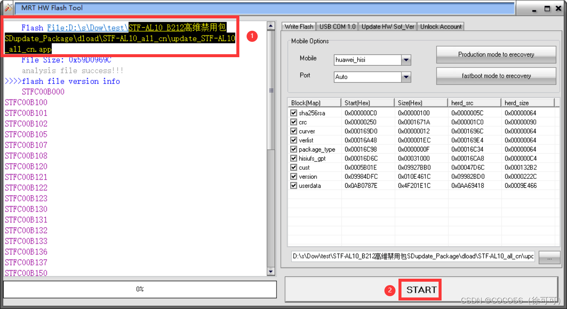
Task: Click the herd_src column header
Action: click(x=474, y=103)
